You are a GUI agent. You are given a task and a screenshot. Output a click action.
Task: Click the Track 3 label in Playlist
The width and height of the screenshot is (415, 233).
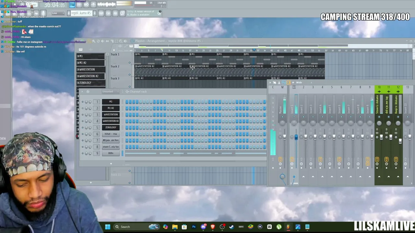(x=115, y=79)
